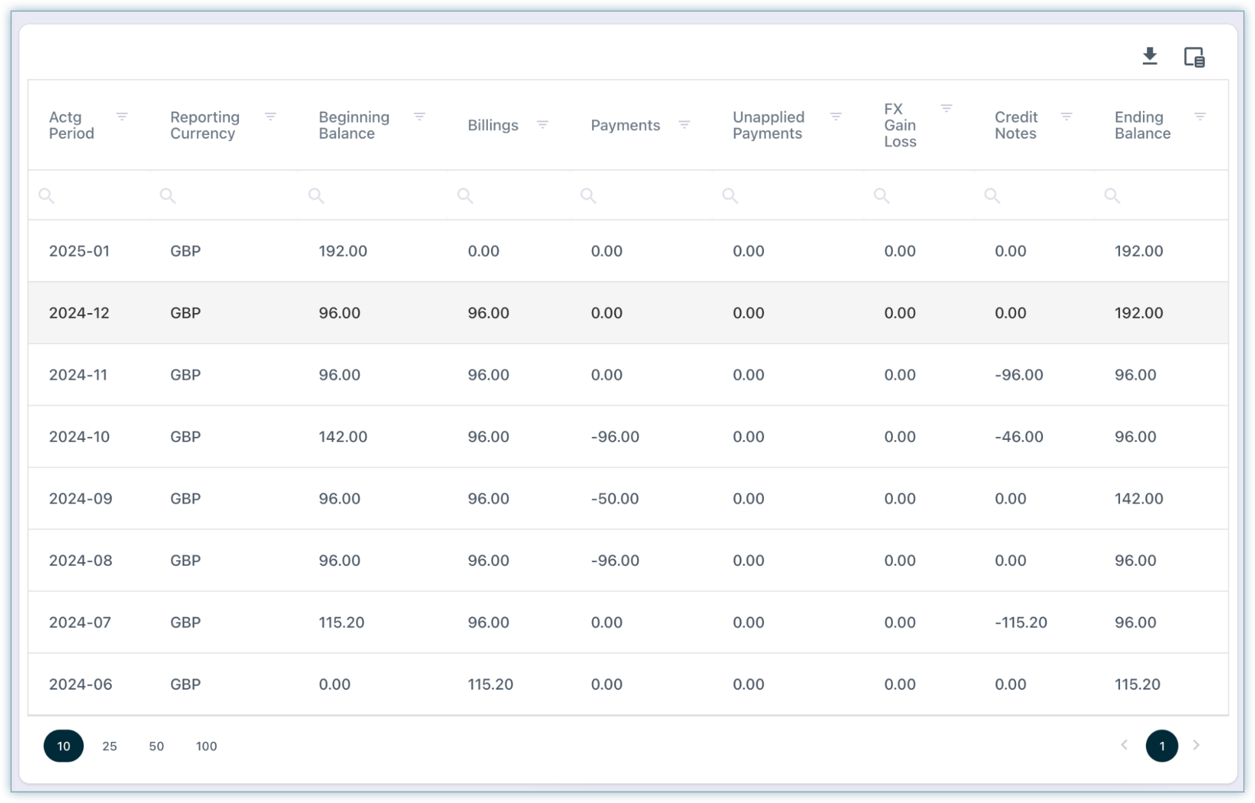Open filter for Ending Balance column
Screen dimensions: 1255x803
(1200, 116)
